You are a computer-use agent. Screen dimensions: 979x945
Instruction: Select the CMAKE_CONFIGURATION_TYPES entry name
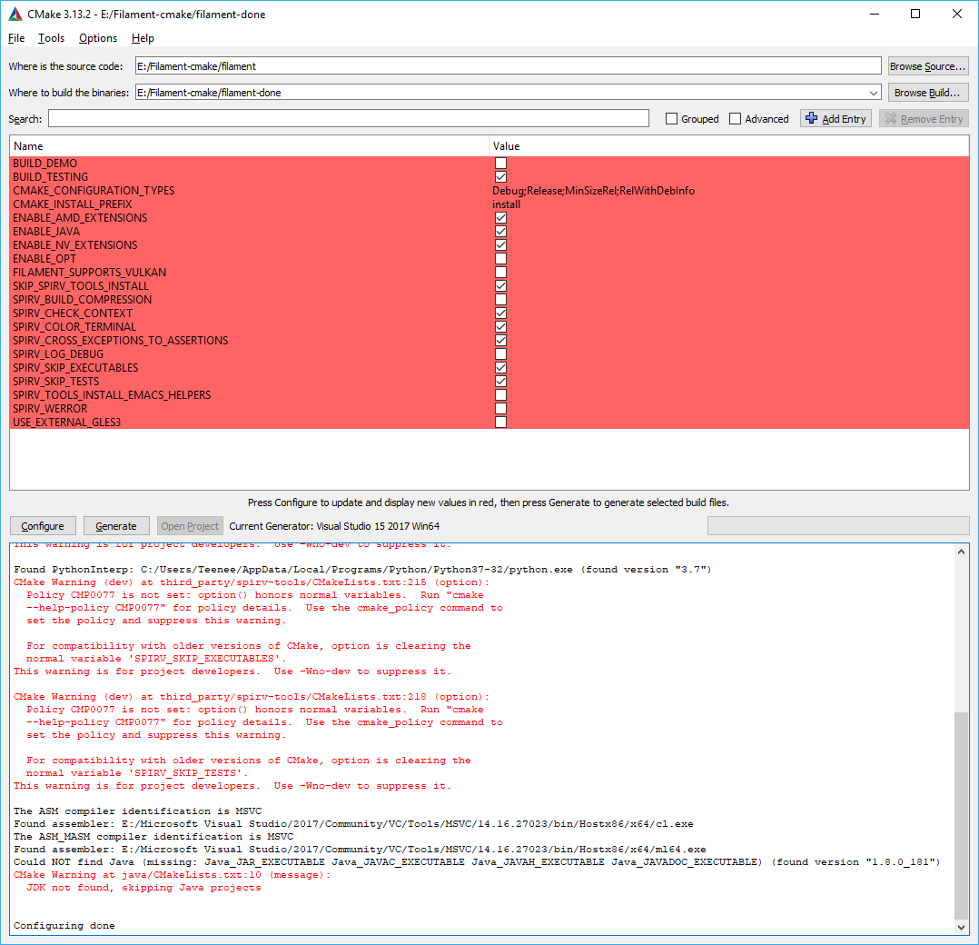pyautogui.click(x=94, y=191)
